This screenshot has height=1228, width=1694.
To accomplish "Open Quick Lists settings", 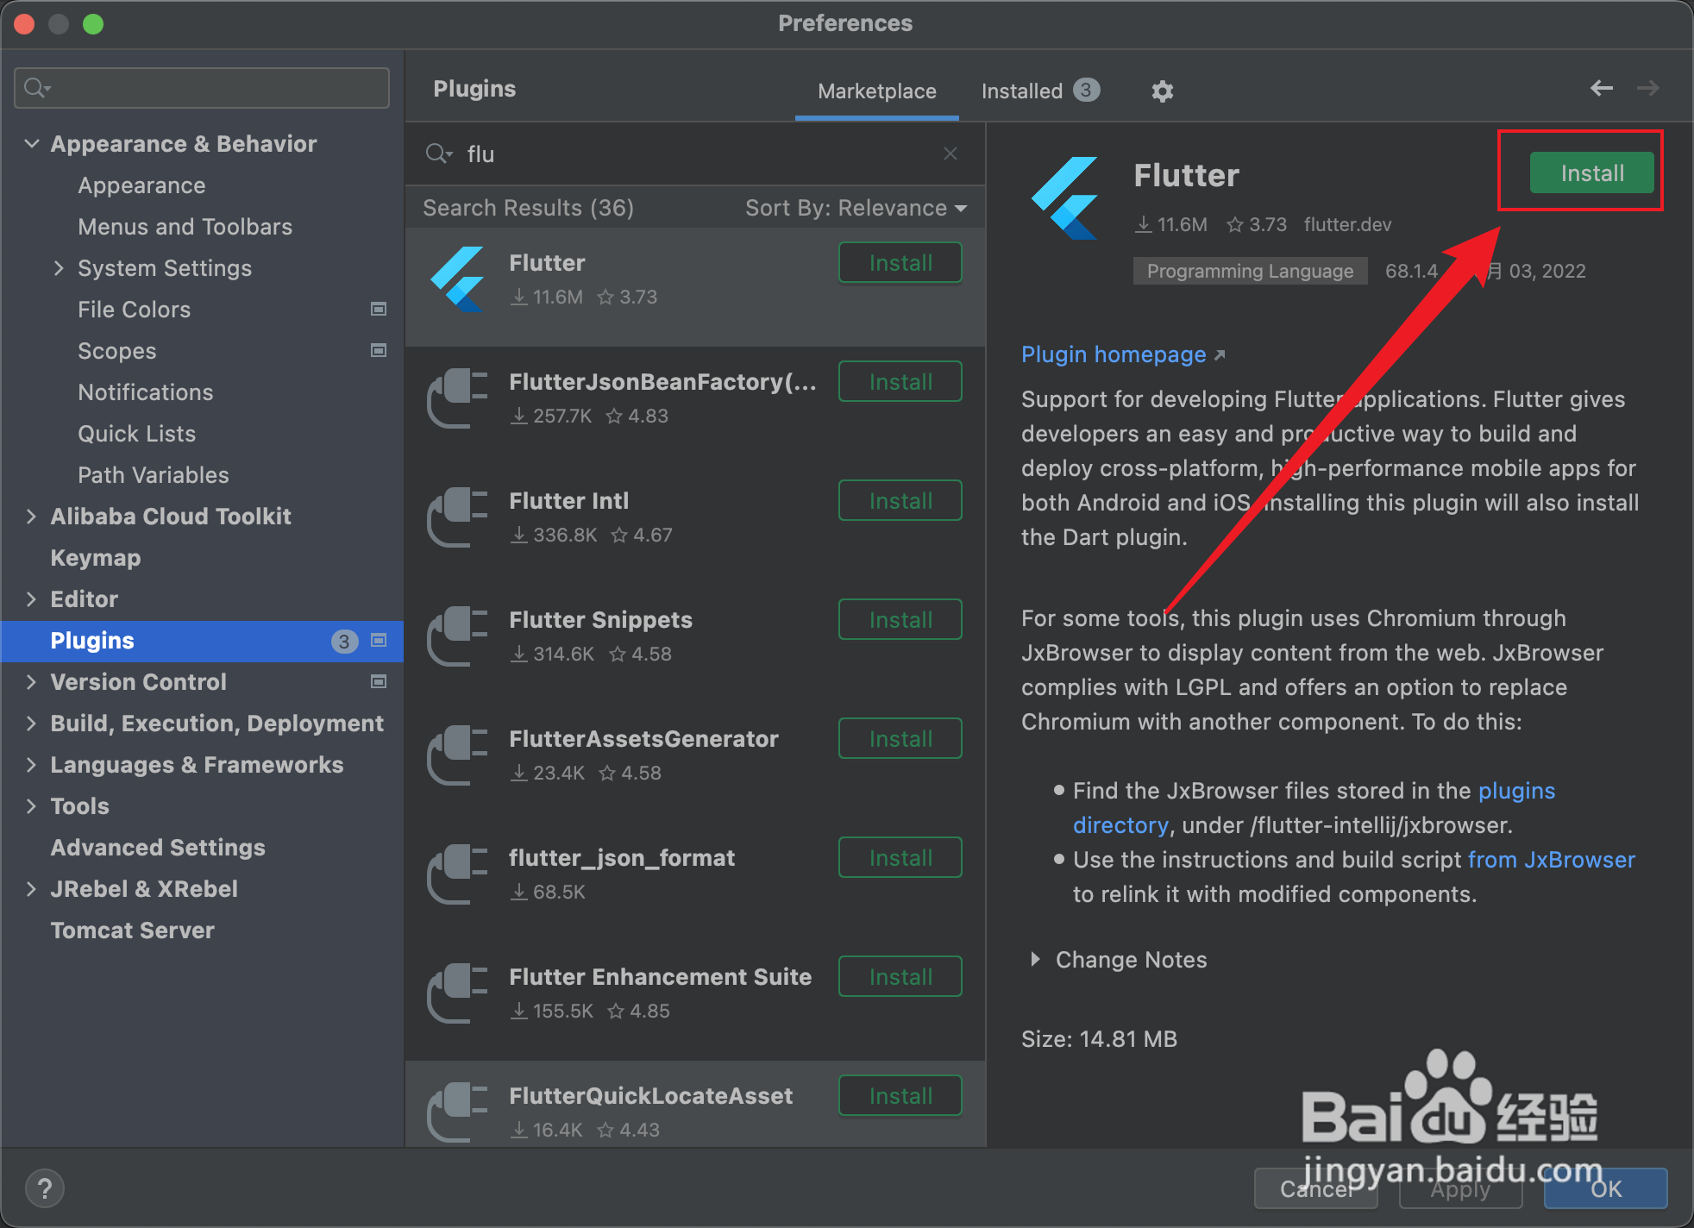I will click(136, 434).
